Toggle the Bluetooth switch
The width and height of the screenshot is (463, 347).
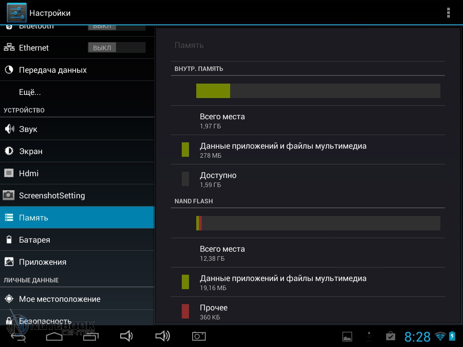[x=116, y=27]
